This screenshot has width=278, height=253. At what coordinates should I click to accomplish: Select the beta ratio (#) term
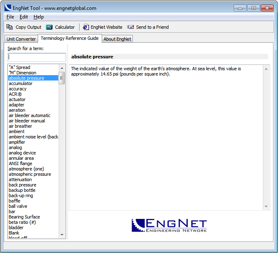coord(33,222)
